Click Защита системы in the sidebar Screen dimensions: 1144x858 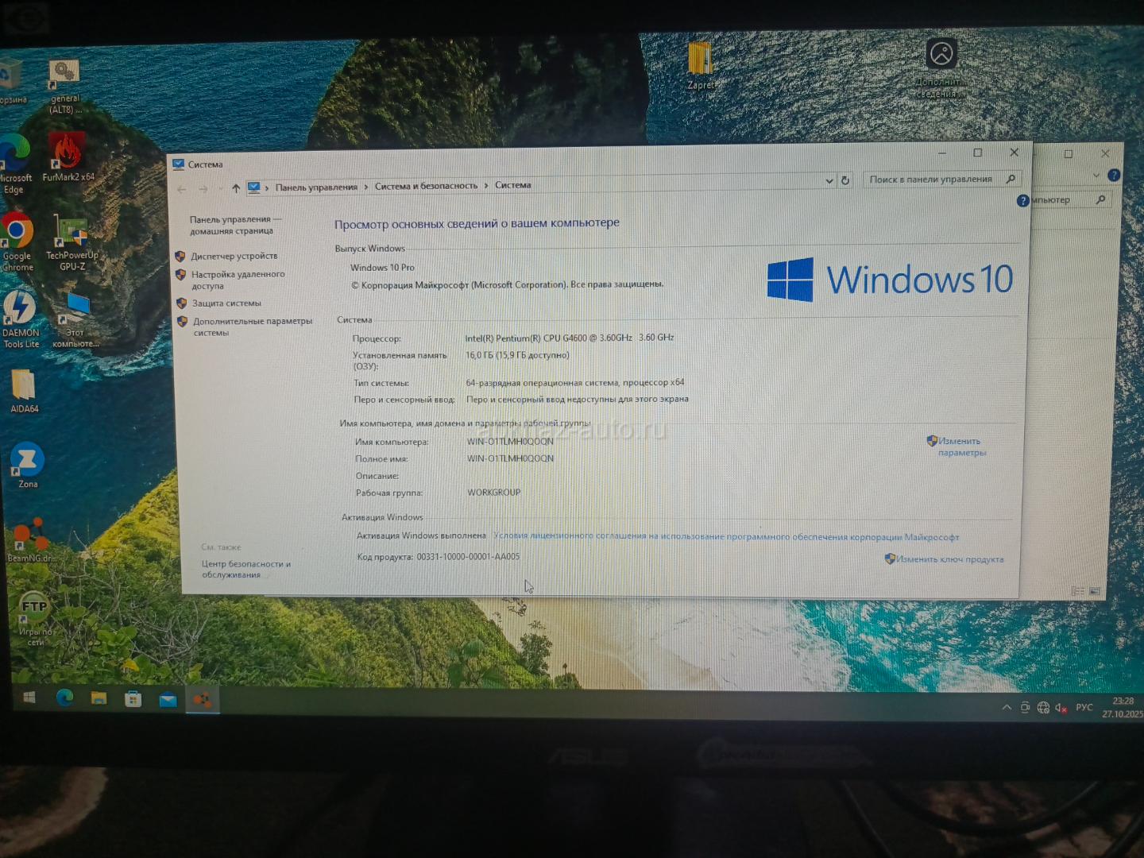[x=226, y=303]
